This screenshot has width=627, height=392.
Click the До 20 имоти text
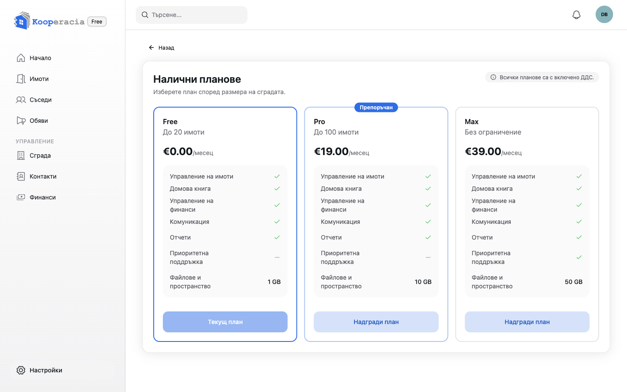[x=184, y=132]
